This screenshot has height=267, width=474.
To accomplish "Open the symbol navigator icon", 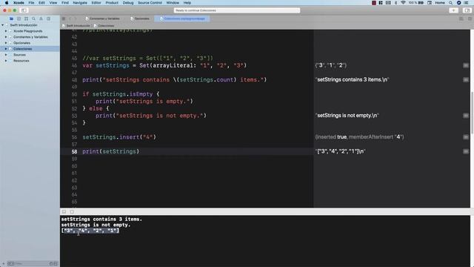I will 27,19.
